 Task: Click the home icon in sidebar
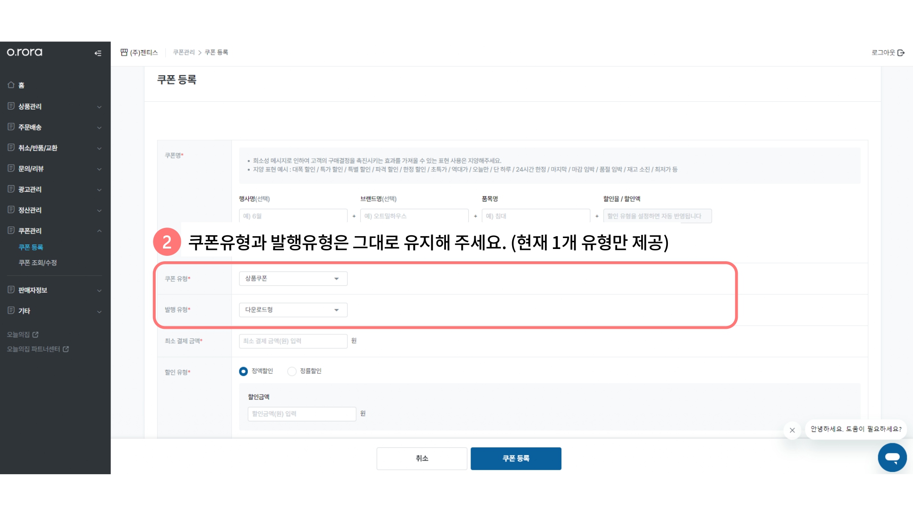click(x=11, y=85)
